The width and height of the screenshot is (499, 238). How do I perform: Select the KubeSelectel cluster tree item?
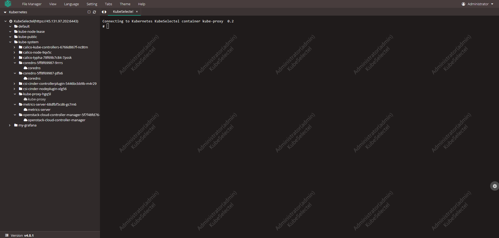(x=46, y=21)
